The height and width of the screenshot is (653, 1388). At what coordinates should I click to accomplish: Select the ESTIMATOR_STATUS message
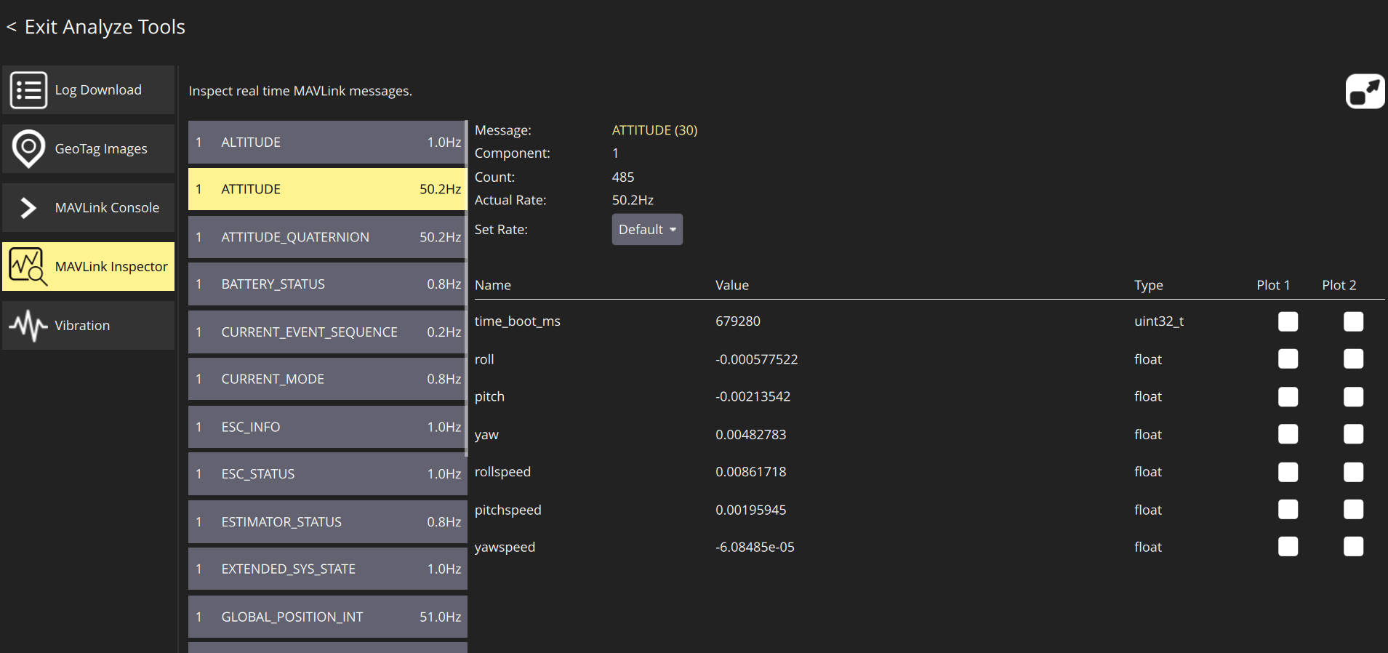(x=327, y=522)
